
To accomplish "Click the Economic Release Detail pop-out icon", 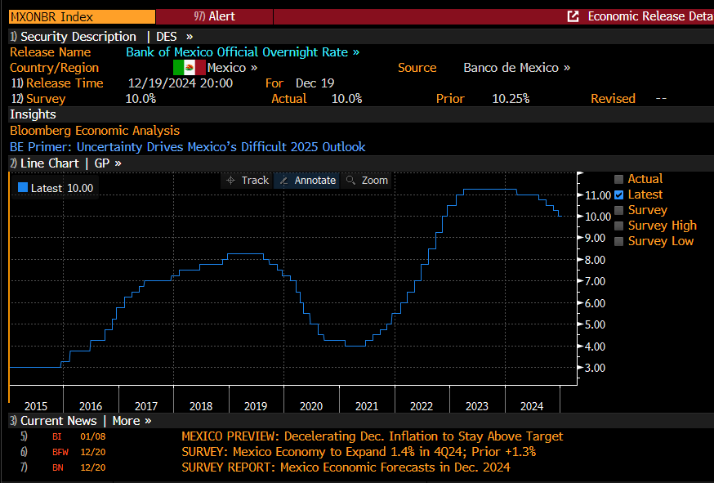I will tap(573, 16).
